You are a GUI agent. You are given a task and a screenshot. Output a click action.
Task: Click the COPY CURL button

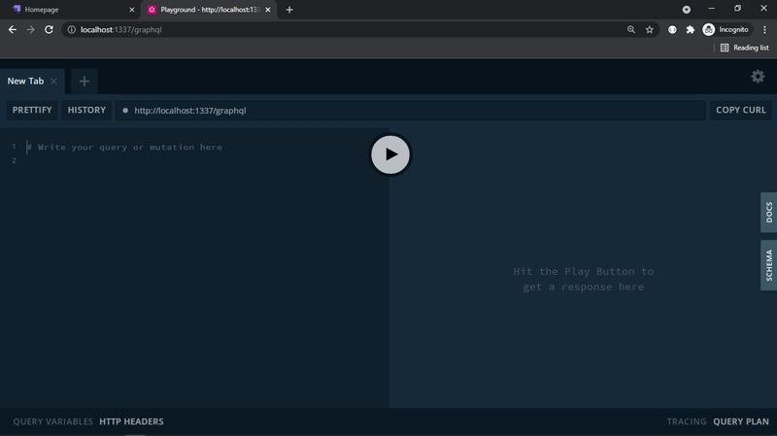[741, 110]
